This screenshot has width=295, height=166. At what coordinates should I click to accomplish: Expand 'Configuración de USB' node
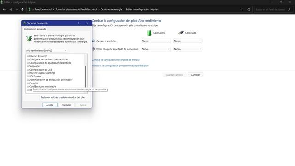tap(28, 70)
